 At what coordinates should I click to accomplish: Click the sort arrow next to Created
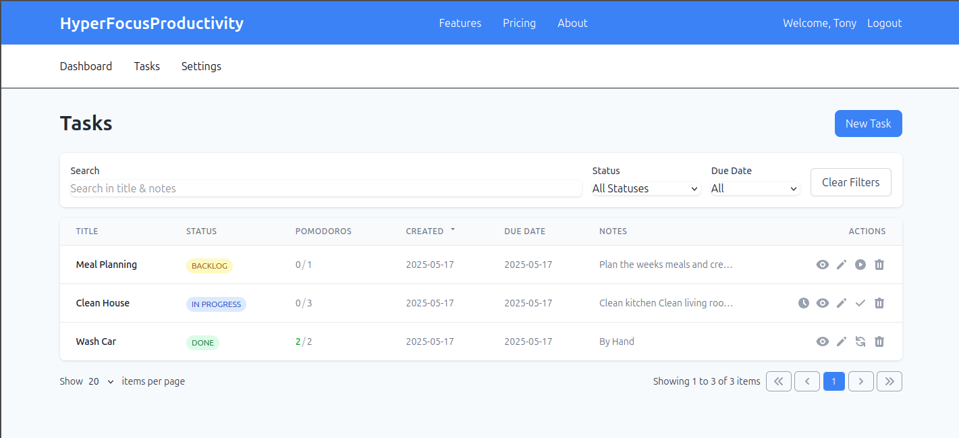pyautogui.click(x=453, y=230)
